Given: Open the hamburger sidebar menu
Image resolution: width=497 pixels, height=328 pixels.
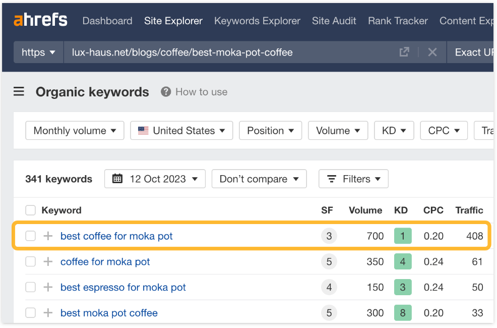Looking at the screenshot, I should [19, 91].
